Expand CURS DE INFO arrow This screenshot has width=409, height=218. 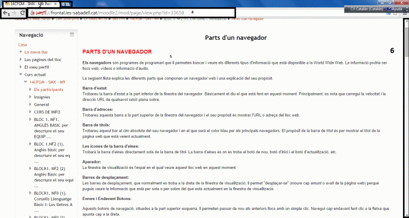tap(30, 112)
